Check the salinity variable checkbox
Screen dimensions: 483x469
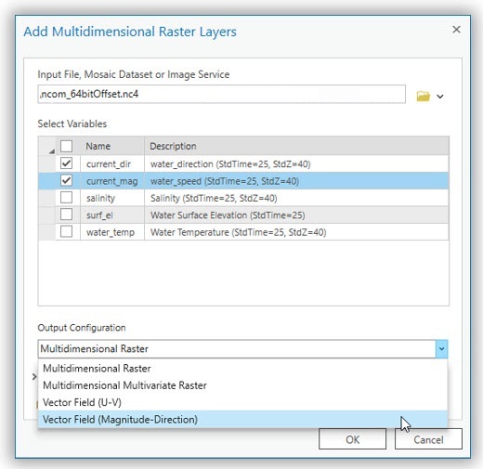tap(66, 198)
